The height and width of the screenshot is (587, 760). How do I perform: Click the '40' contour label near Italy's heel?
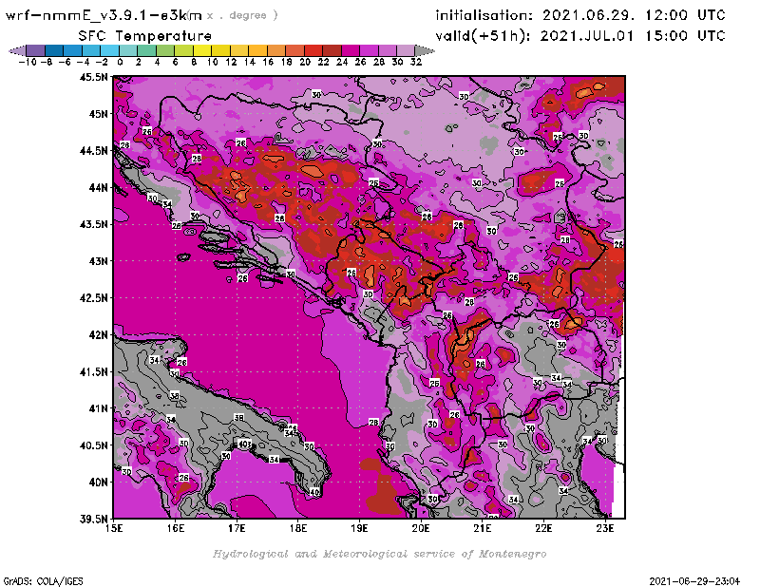coord(314,492)
